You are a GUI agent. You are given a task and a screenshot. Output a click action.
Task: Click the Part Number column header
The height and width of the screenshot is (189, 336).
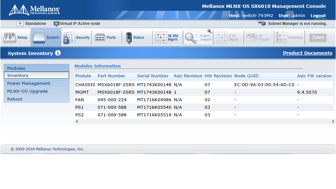pyautogui.click(x=111, y=76)
